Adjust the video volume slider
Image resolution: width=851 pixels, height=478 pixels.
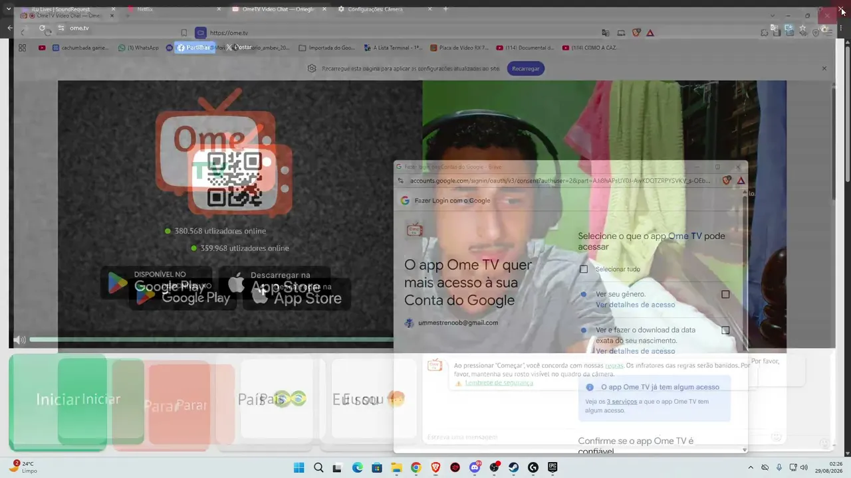pos(211,340)
